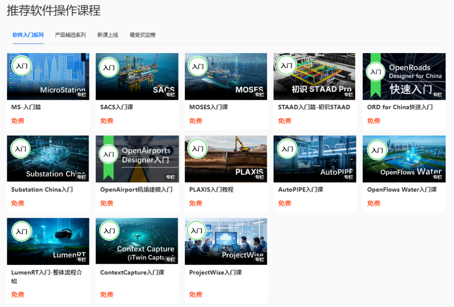Open the LumenRT入门-整体流程介绍 course
Viewport: 454px width, 307px height.
48,241
